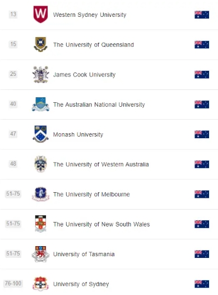Click the Australian flag in the Monash row
Screen dimensions: 218x295
(202, 134)
